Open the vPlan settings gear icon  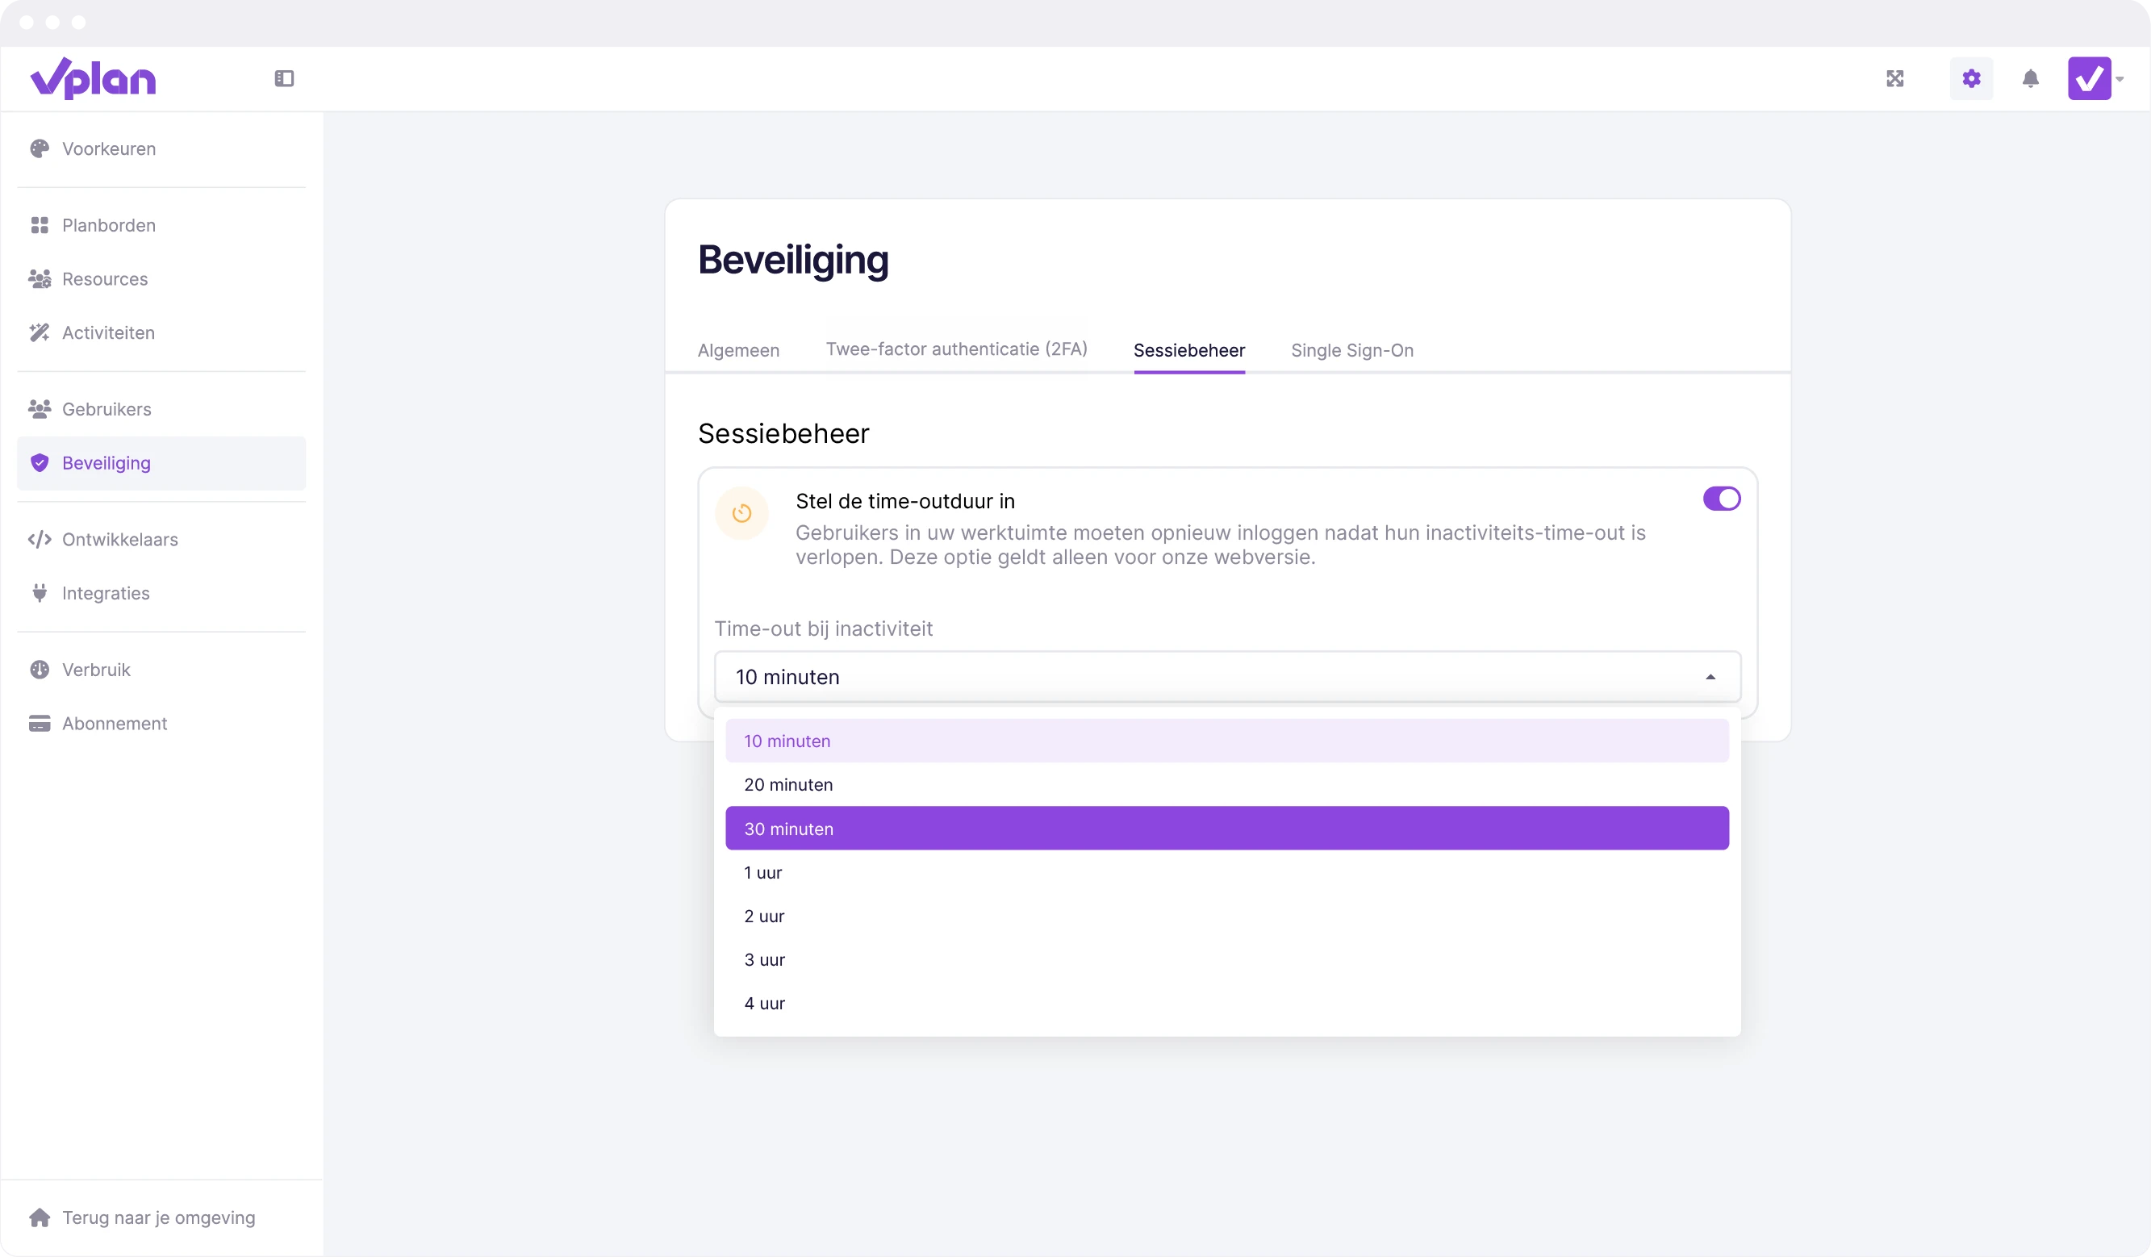pos(1971,77)
